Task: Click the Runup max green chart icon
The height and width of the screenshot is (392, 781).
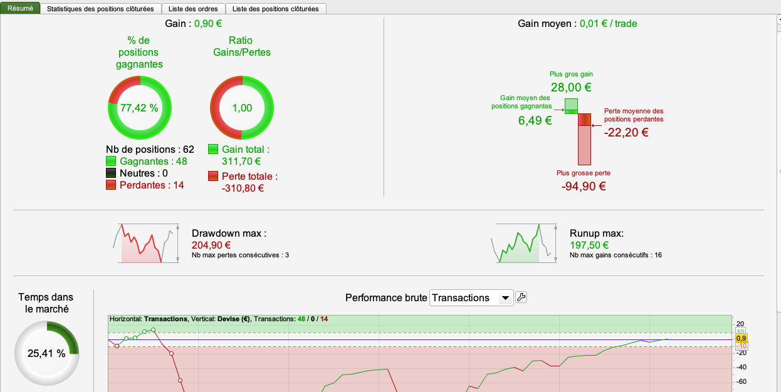Action: tap(523, 243)
